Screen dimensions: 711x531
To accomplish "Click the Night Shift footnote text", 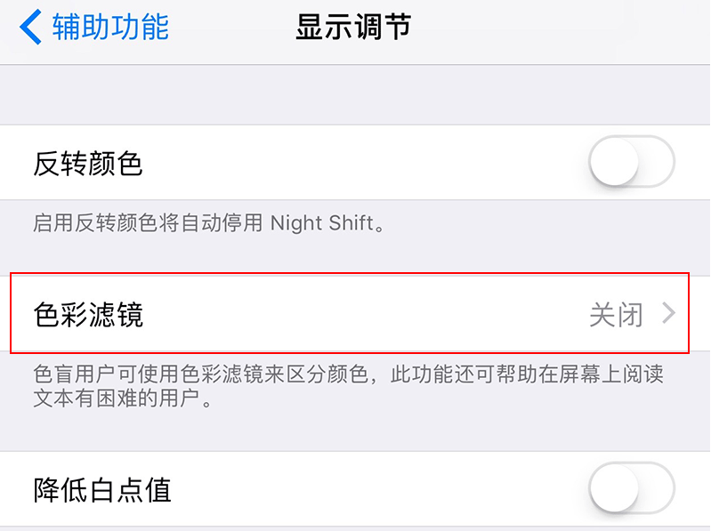I will coord(210,222).
